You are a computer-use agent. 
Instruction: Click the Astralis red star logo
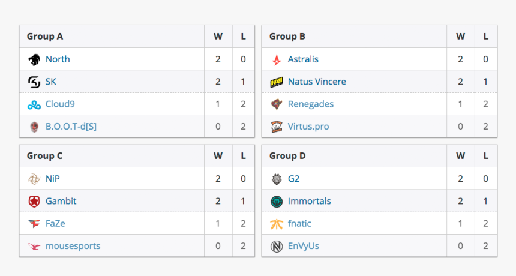click(277, 59)
